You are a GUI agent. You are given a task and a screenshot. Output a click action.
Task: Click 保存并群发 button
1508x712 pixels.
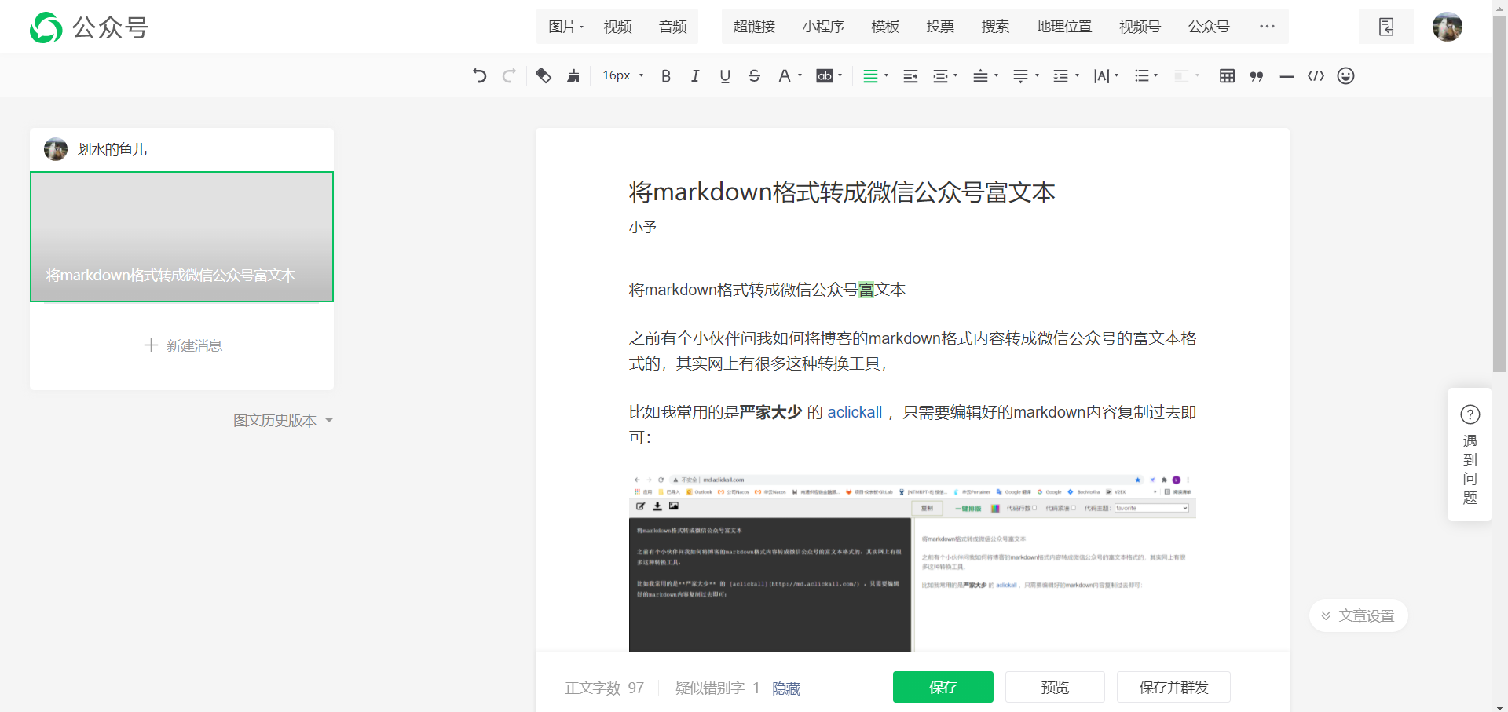pos(1173,687)
